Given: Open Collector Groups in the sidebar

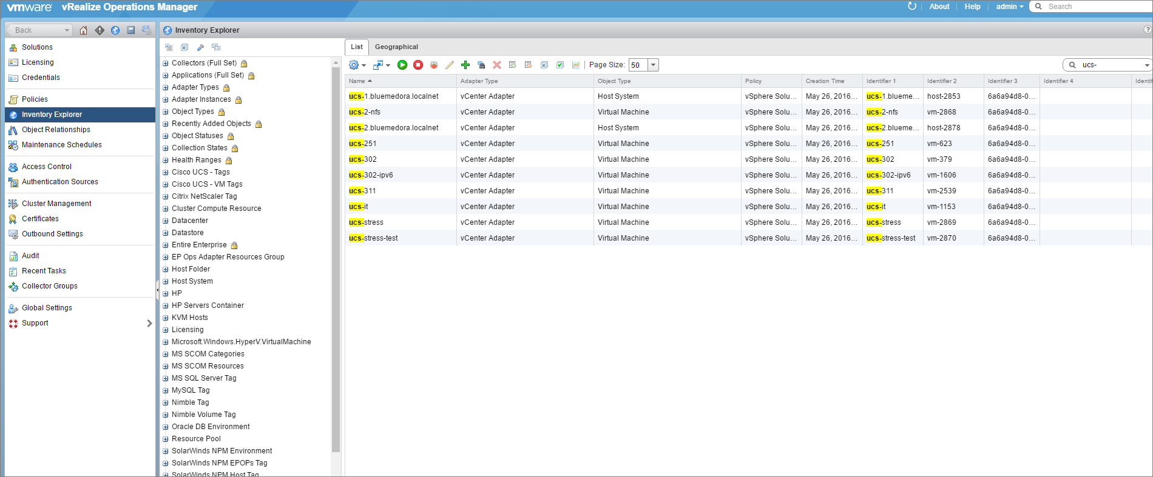Looking at the screenshot, I should coord(50,286).
